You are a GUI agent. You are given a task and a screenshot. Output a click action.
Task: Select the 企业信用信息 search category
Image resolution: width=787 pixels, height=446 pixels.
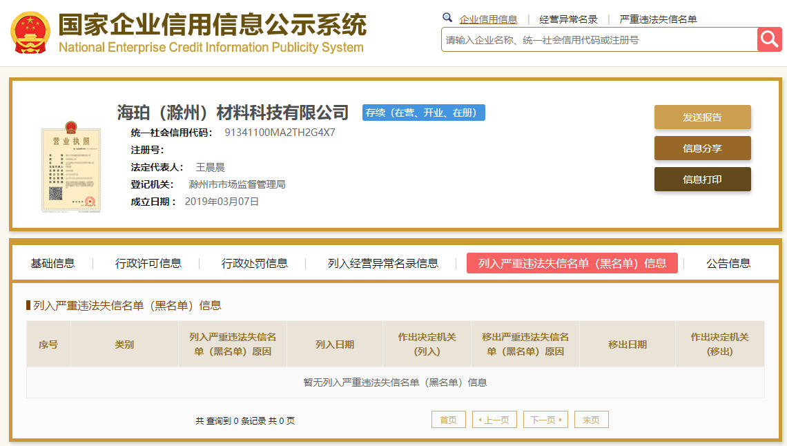pyautogui.click(x=488, y=19)
